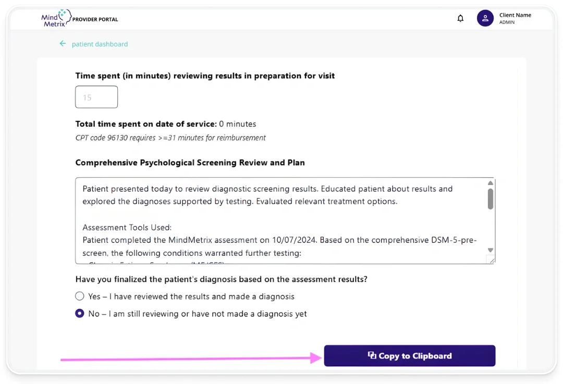Open the notifications bell
The image size is (563, 384).
click(460, 19)
